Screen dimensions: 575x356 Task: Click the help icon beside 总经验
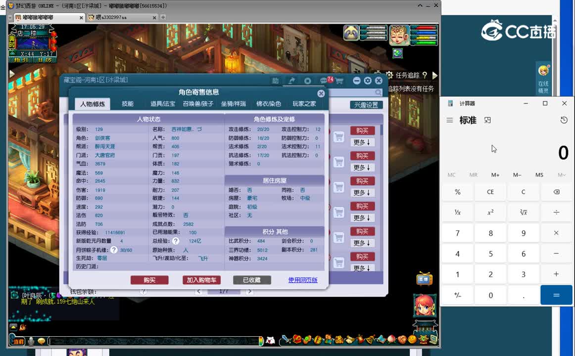176,241
